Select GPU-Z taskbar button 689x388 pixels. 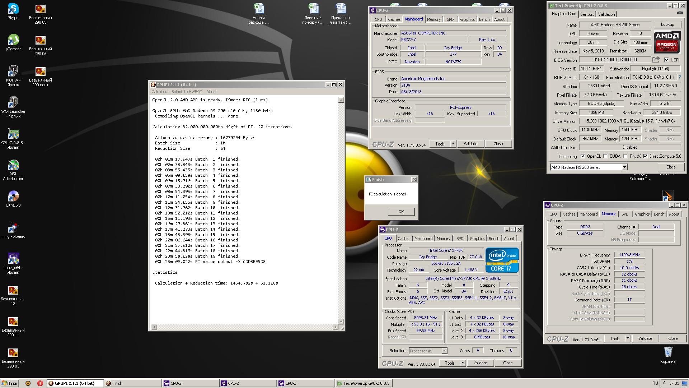(x=363, y=383)
